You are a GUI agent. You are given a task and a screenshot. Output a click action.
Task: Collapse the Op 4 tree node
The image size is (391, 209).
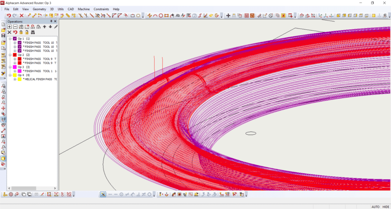10,75
